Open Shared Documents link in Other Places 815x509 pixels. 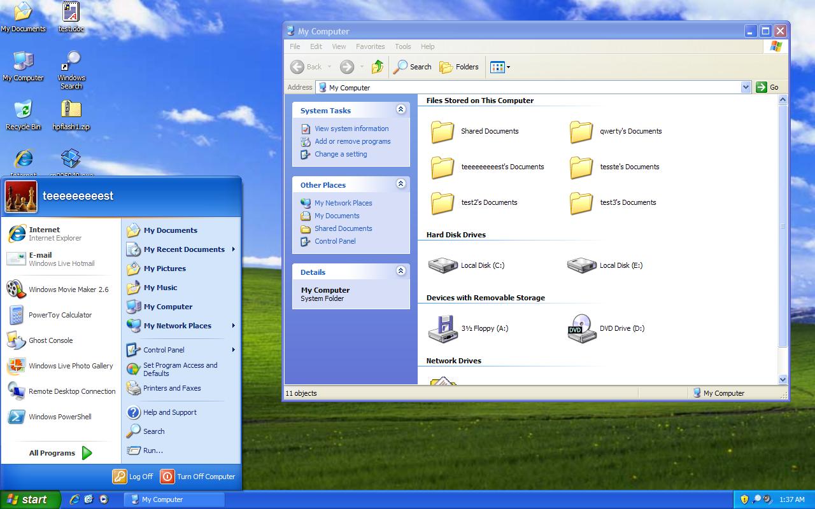pyautogui.click(x=343, y=228)
